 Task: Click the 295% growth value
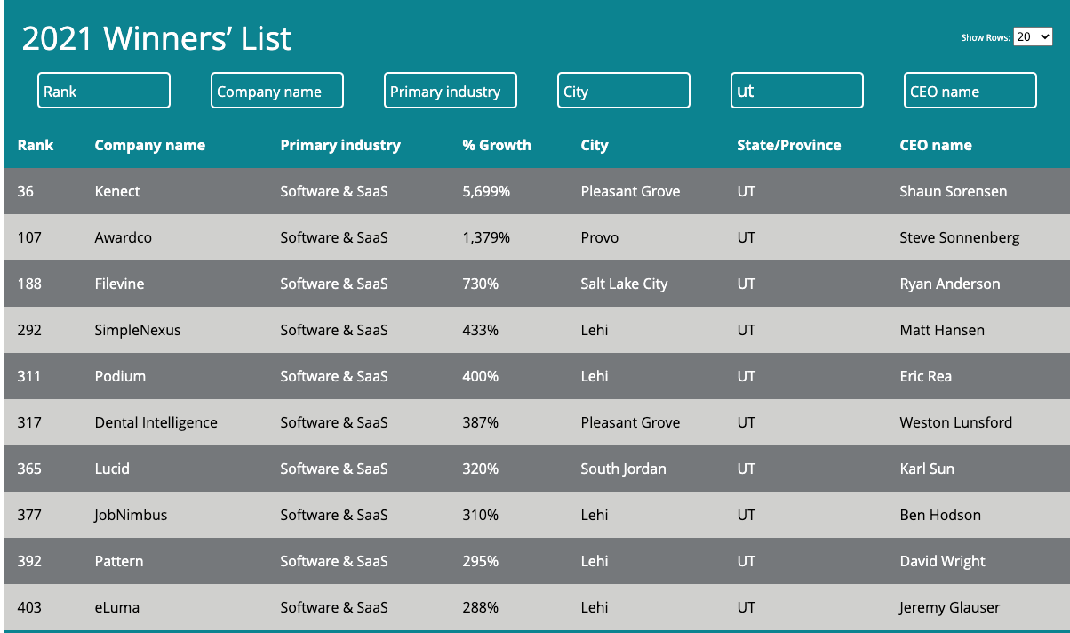pyautogui.click(x=481, y=561)
